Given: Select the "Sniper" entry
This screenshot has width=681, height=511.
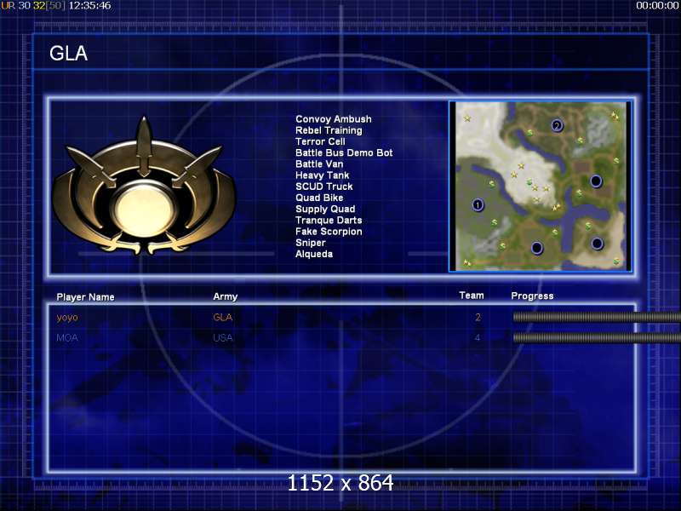Looking at the screenshot, I should (310, 244).
